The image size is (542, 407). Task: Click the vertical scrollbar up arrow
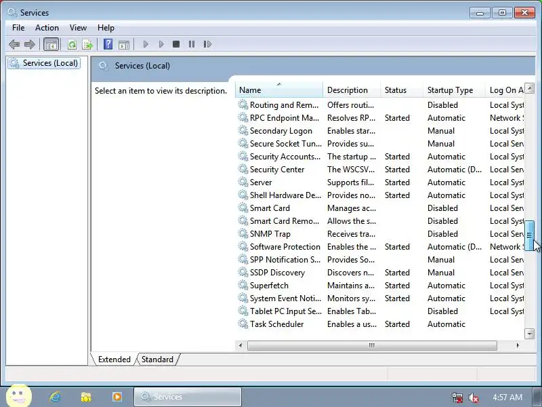click(x=529, y=88)
